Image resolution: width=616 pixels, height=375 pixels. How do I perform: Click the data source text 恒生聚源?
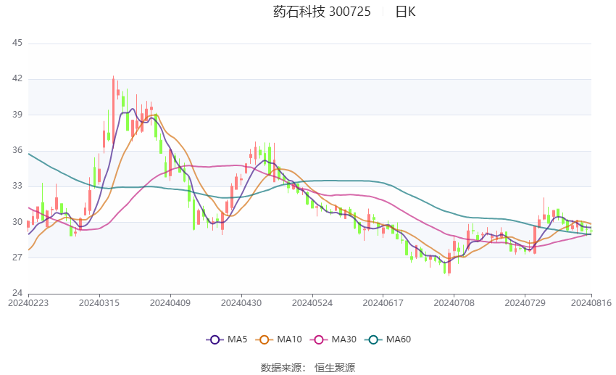point(335,368)
